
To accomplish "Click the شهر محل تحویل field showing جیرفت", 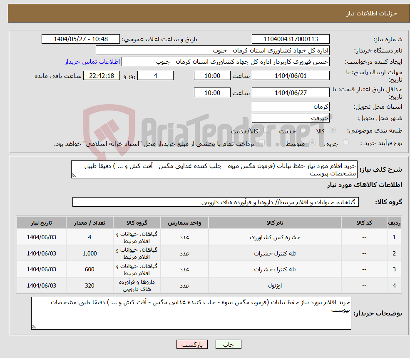I will [291, 118].
